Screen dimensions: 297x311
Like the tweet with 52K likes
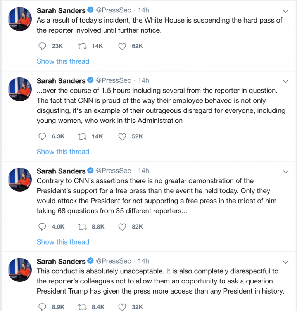click(122, 136)
